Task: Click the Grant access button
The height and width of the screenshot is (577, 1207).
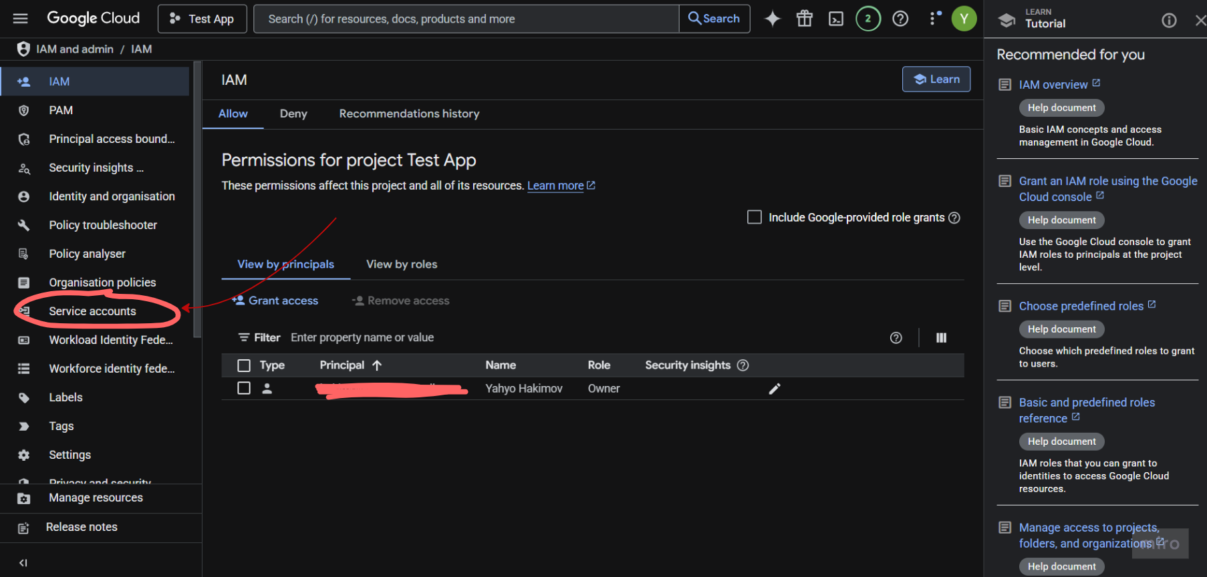Action: pos(275,301)
